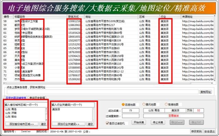Viewport: 219px width, 136px height.
Task: Click the 修改密码 button
Action: [196, 132]
